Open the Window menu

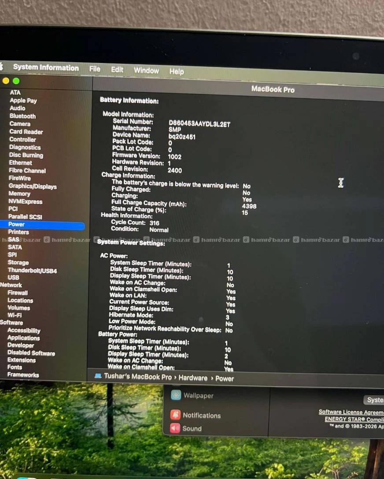(146, 71)
